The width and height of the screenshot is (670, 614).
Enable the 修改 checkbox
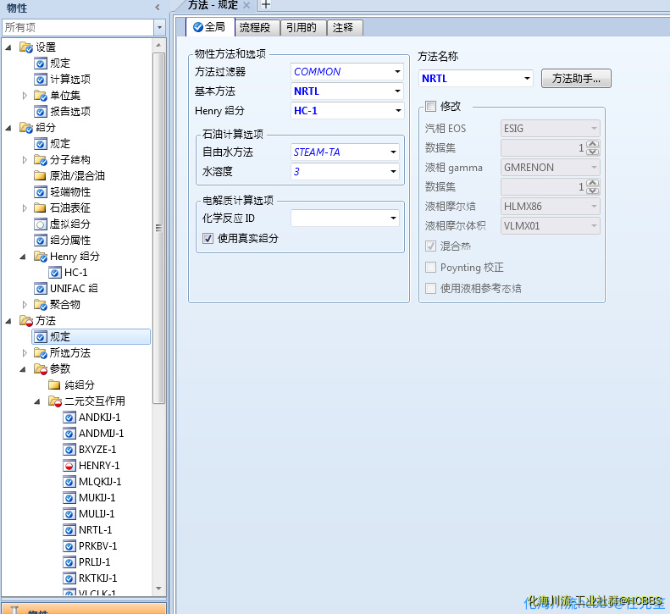(x=430, y=107)
